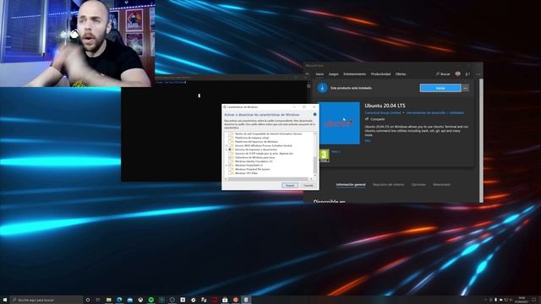Screen dimensions: 541x304
Task: Open the Entretenimiento tab in Microsoft Store
Action: [354, 74]
